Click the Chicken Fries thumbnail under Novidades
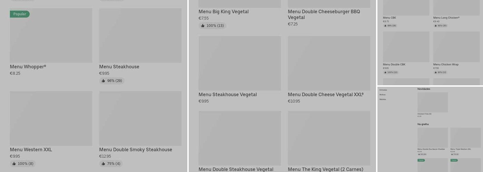The width and height of the screenshot is (483, 172). (433, 102)
